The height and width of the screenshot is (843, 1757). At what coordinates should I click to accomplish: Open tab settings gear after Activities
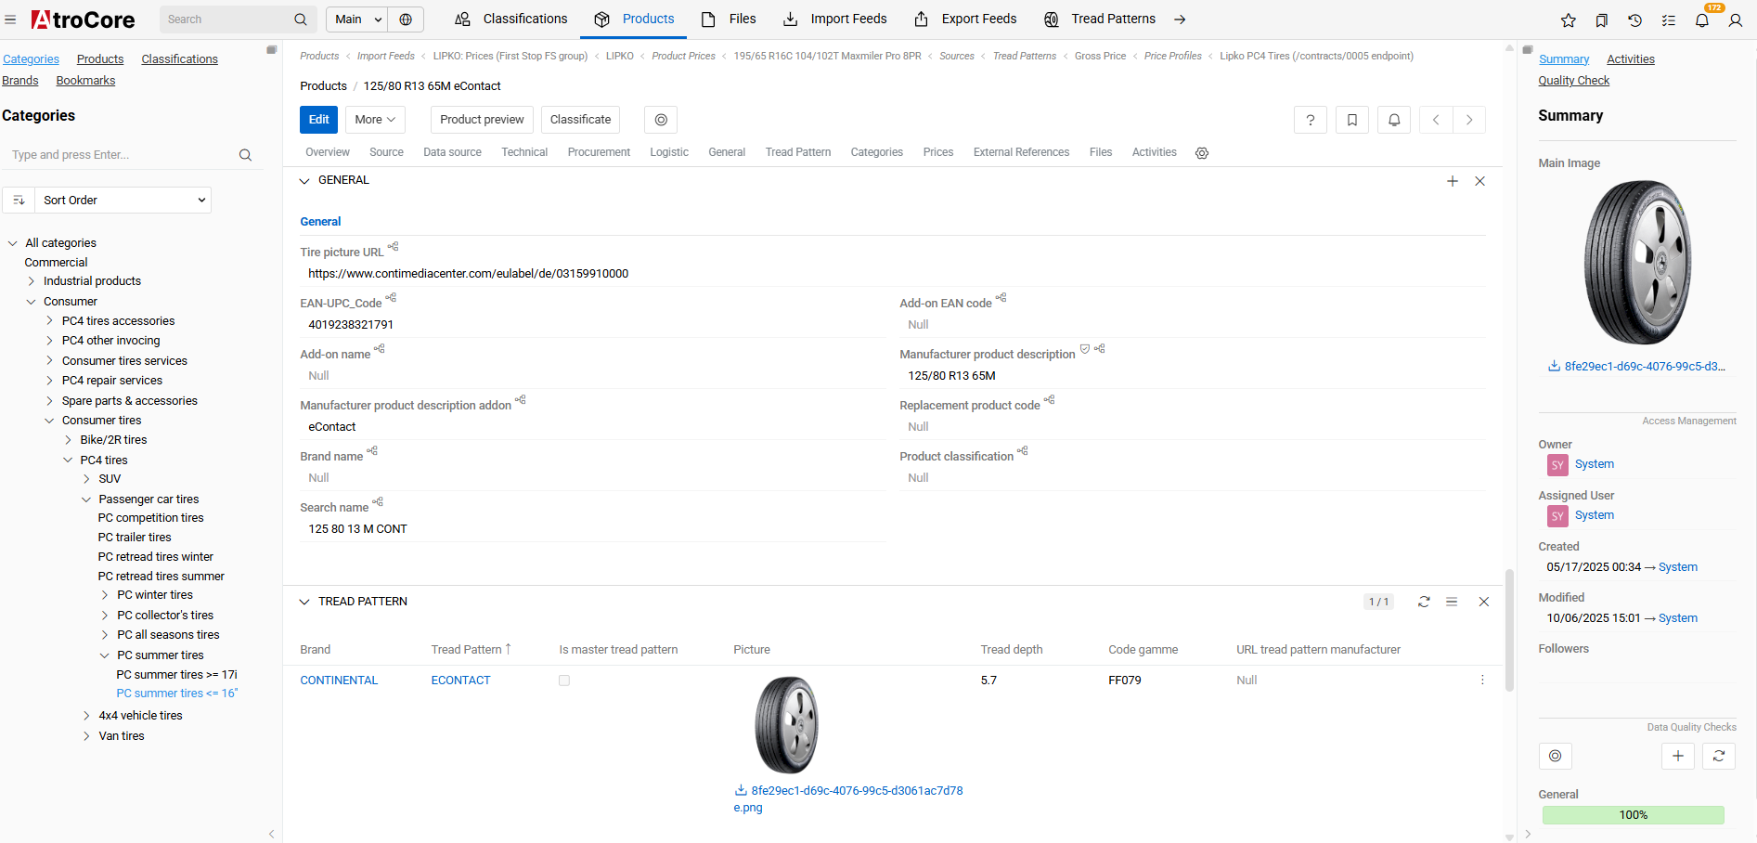1202,153
